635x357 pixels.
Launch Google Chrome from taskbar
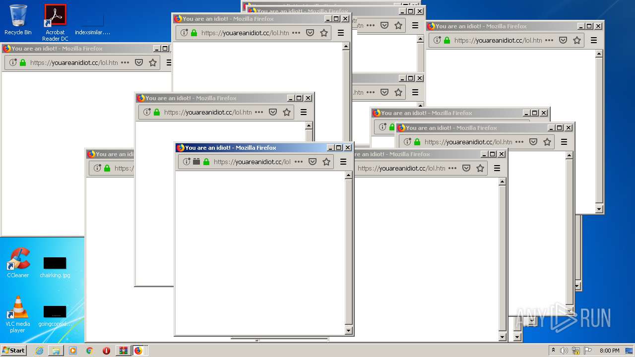click(90, 351)
